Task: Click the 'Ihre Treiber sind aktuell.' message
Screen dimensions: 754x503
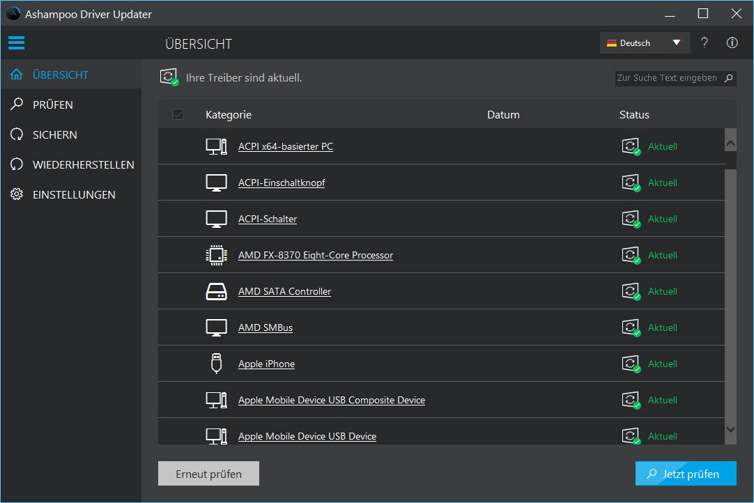Action: 244,77
